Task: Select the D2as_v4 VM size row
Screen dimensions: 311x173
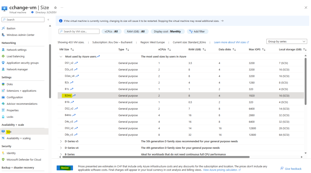Action: pyautogui.click(x=181, y=76)
